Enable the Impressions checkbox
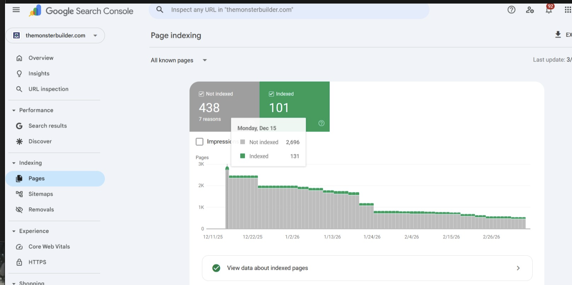572x285 pixels. tap(199, 142)
